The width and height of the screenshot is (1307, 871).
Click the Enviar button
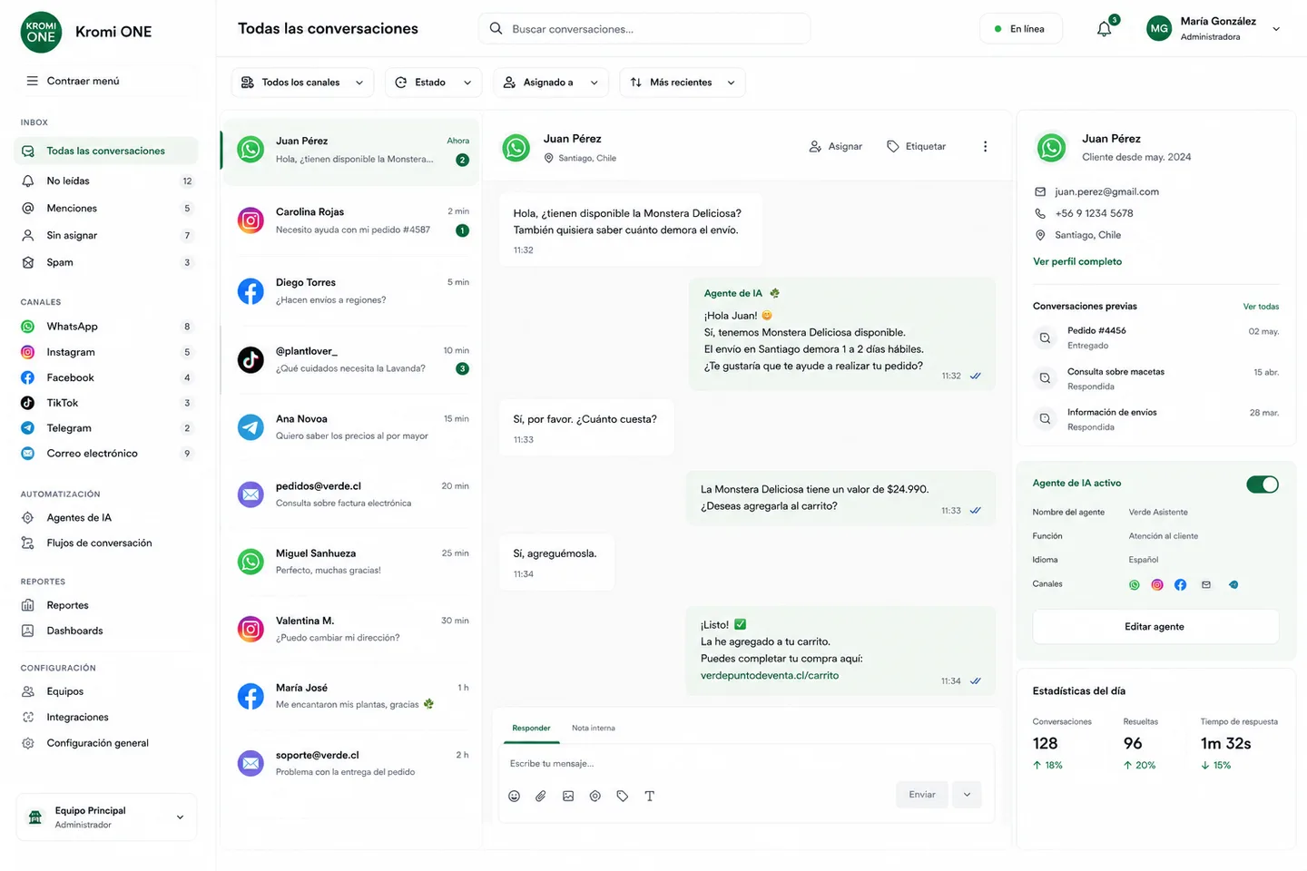[x=922, y=795]
